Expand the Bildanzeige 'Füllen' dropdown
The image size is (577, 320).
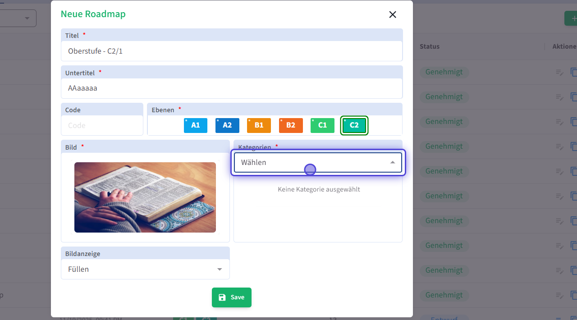coord(145,270)
